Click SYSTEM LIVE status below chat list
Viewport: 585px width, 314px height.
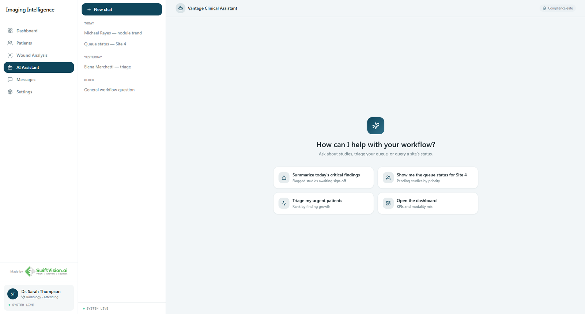tap(96, 309)
